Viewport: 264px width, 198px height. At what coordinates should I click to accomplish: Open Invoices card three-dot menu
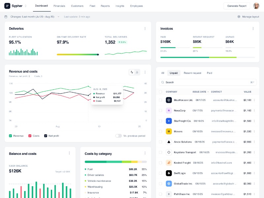(x=253, y=29)
